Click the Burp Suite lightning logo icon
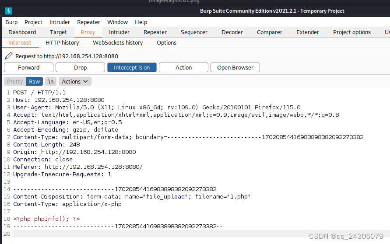The height and width of the screenshot is (244, 390). pos(9,11)
